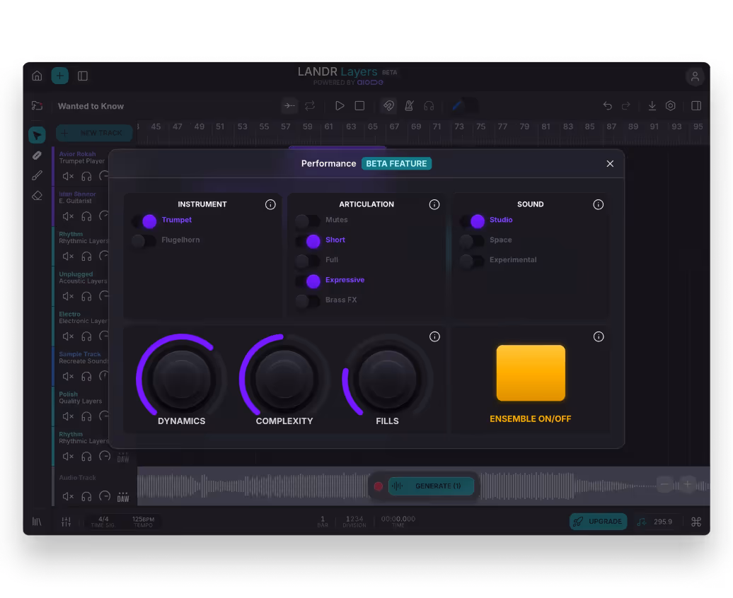
Task: Click the Dynamics knob
Action: [181, 379]
